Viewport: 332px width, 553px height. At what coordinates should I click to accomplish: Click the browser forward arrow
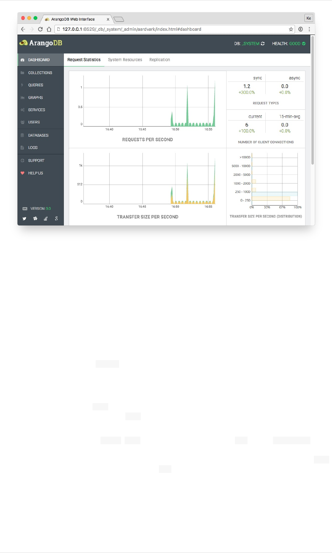coord(32,29)
